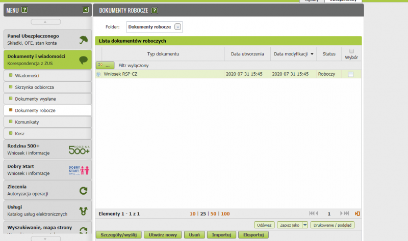Expand the Zapisz jako dropdown arrow
Viewport: 408px width, 241px height.
pyautogui.click(x=305, y=225)
